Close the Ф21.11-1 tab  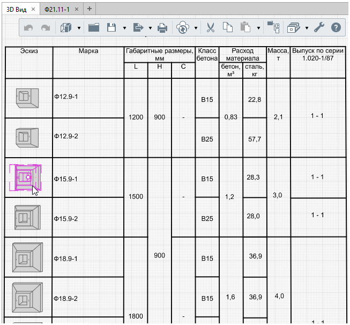[76, 9]
